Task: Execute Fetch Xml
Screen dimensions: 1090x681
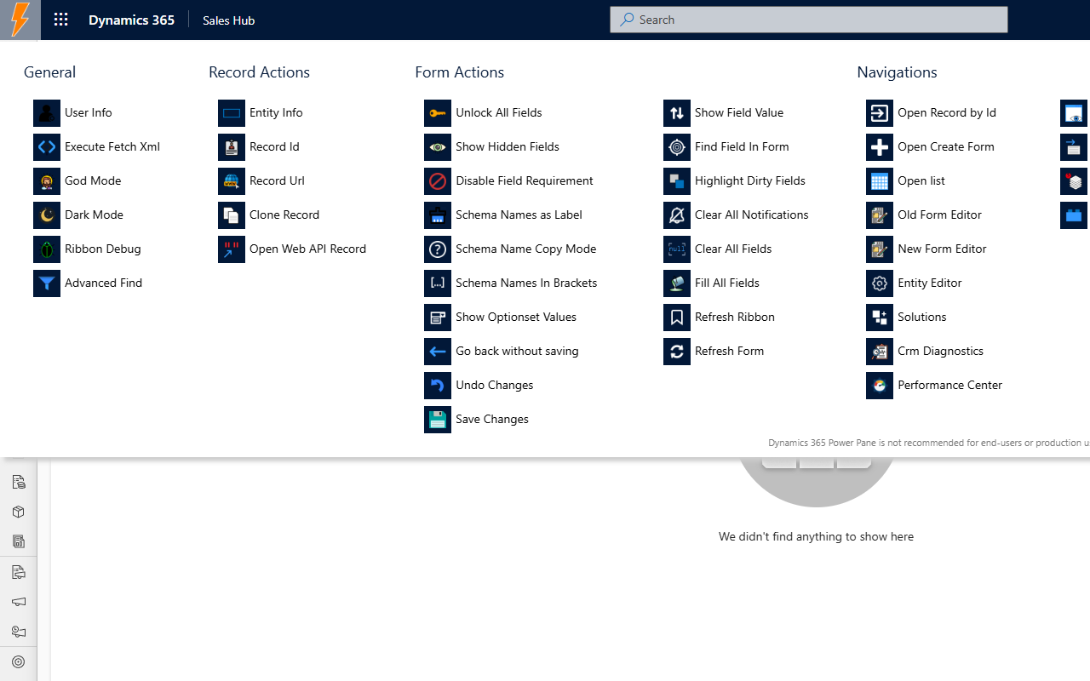Action: point(112,146)
